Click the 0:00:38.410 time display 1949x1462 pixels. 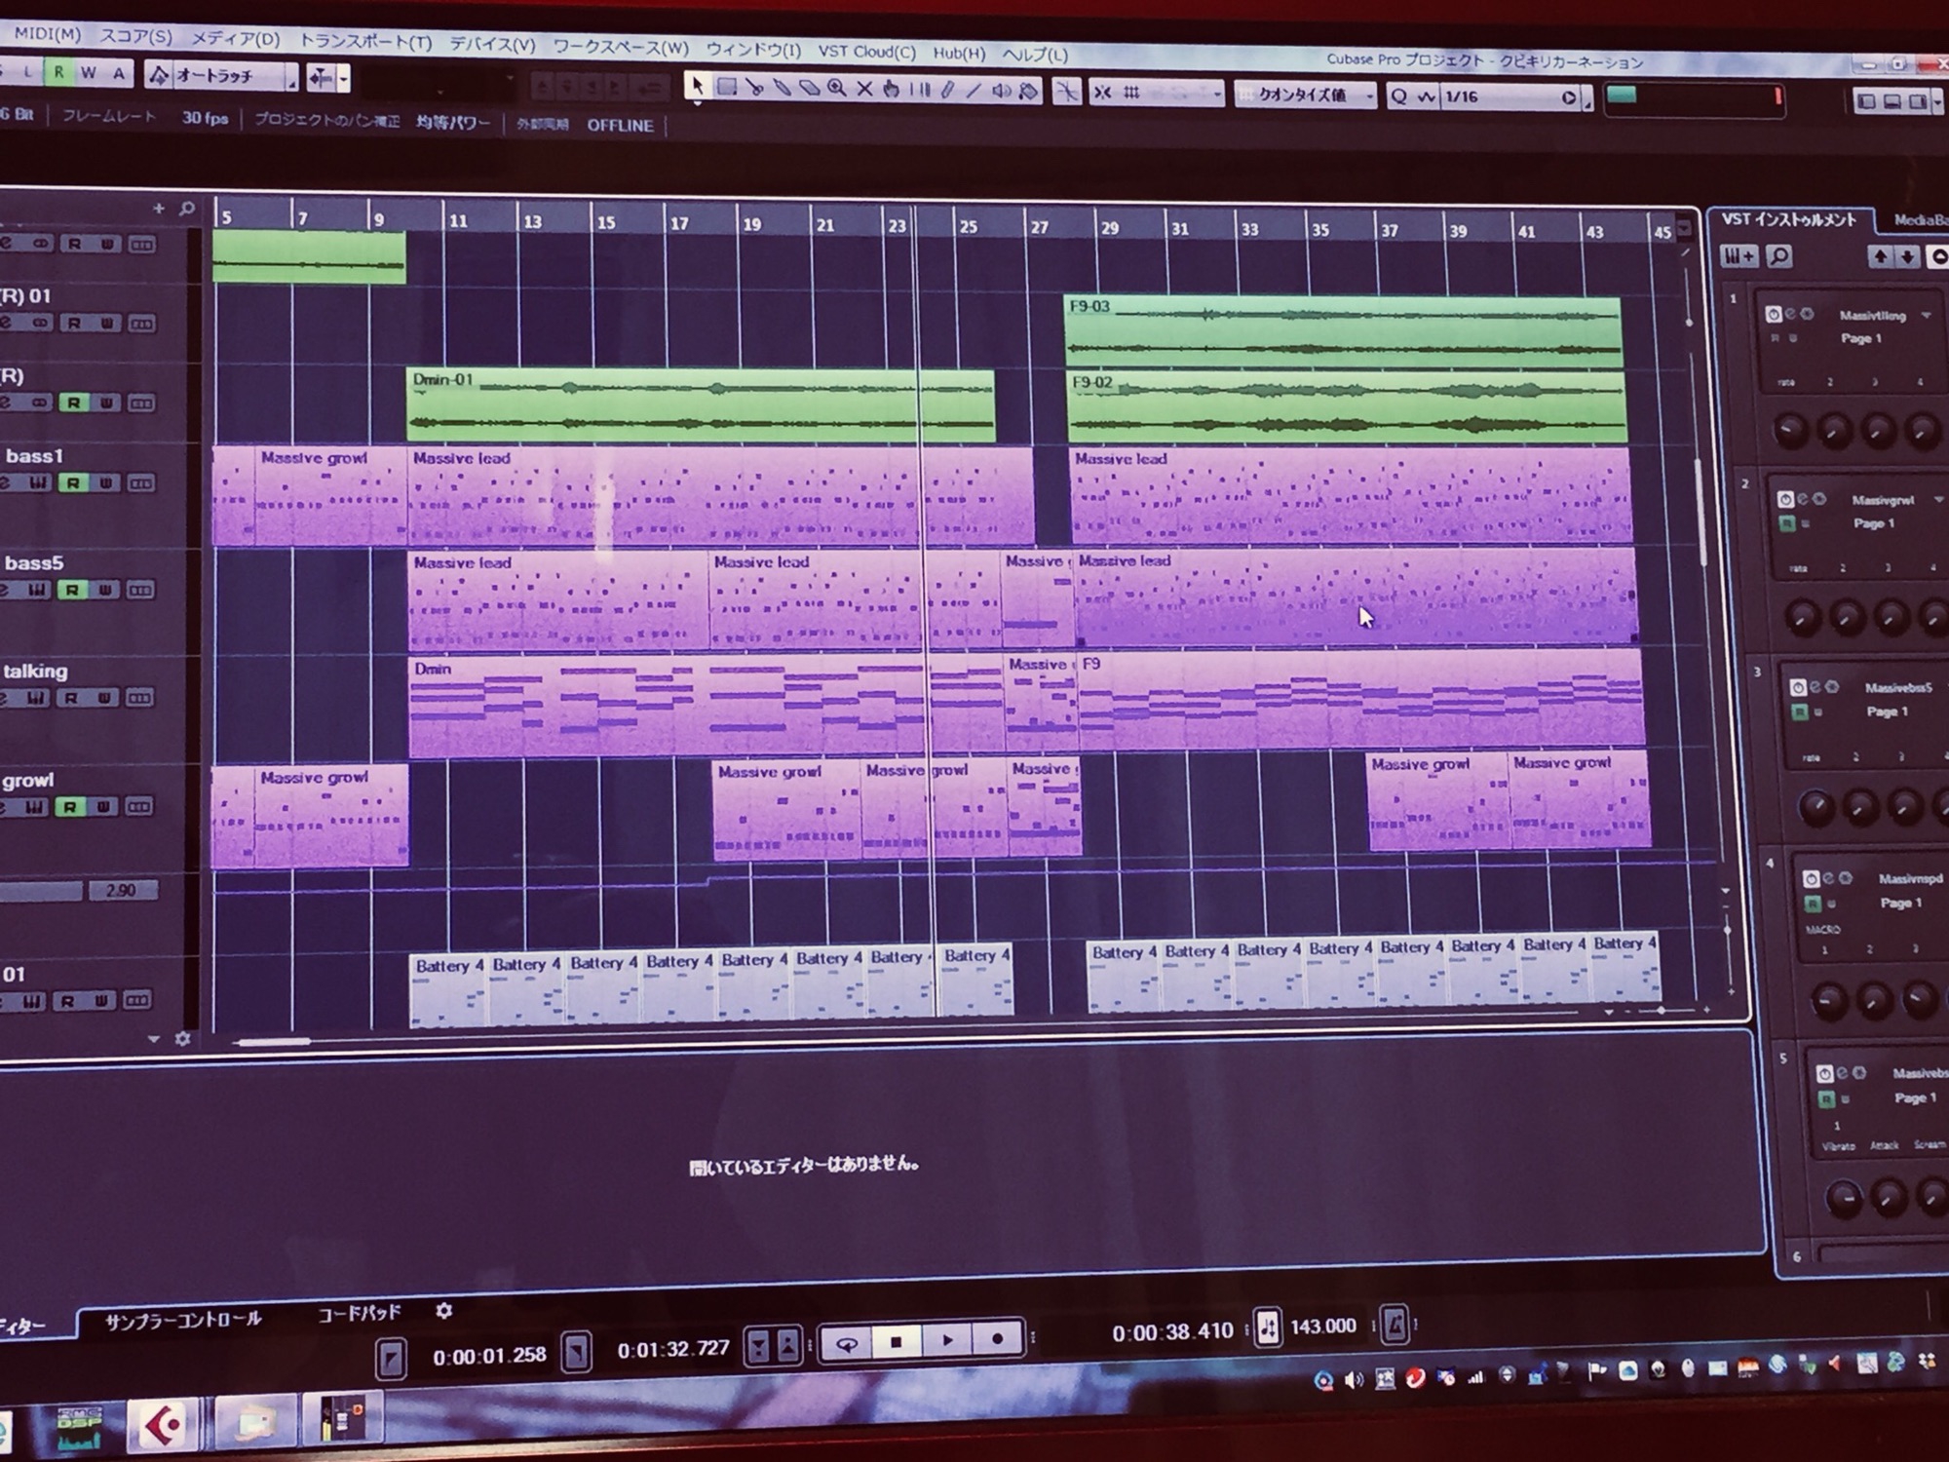click(x=1172, y=1331)
